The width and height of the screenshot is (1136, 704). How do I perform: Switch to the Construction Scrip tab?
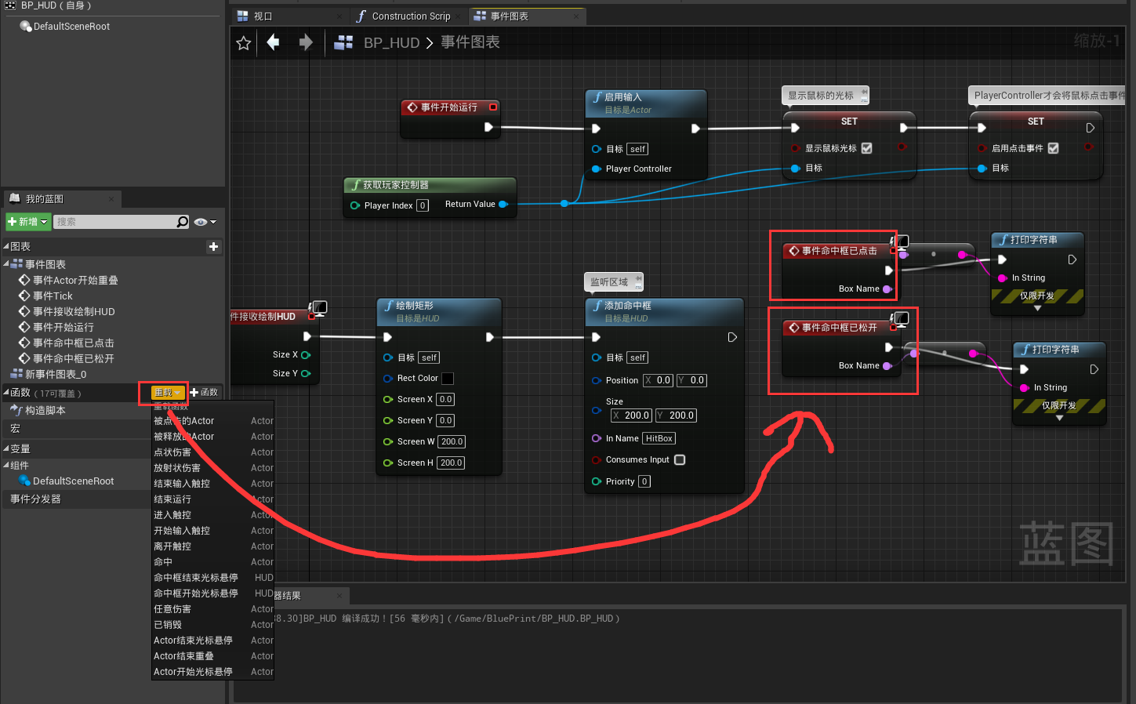click(405, 16)
